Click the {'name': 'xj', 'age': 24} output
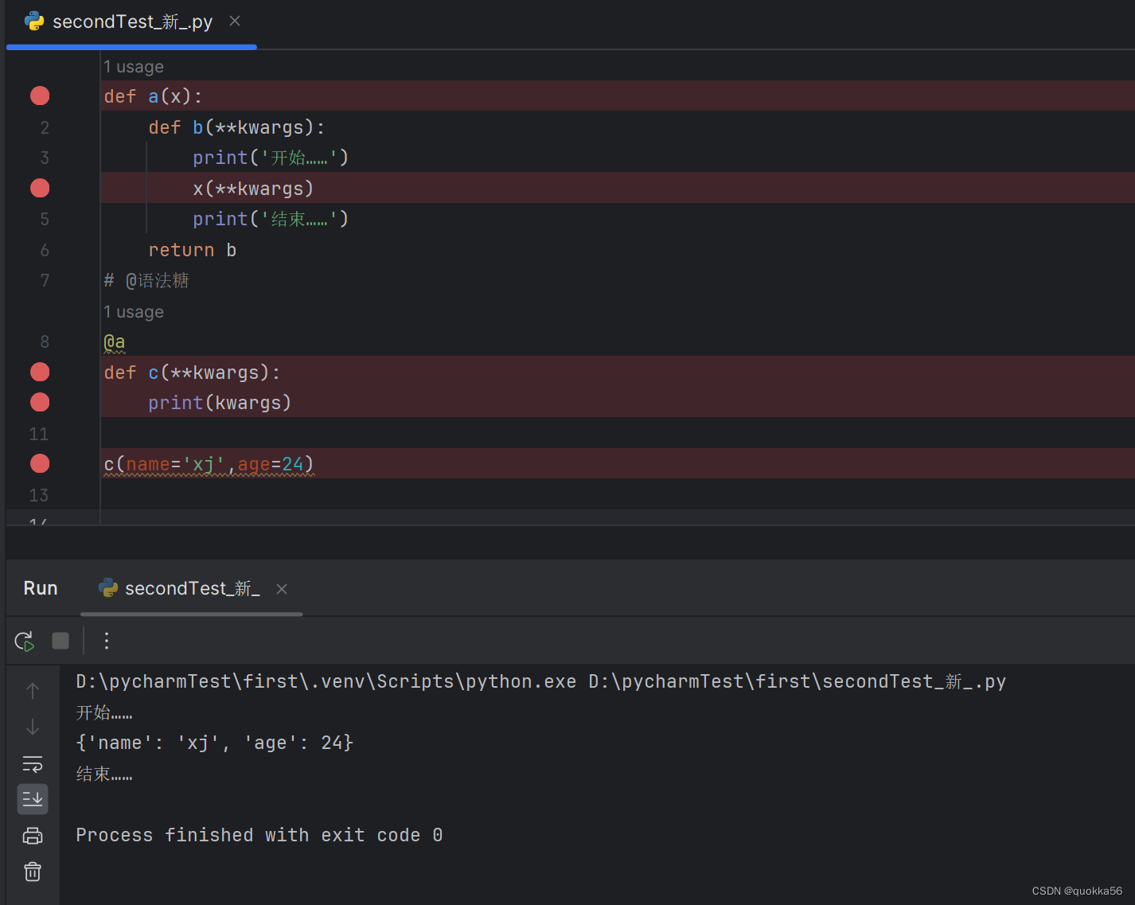 click(215, 743)
